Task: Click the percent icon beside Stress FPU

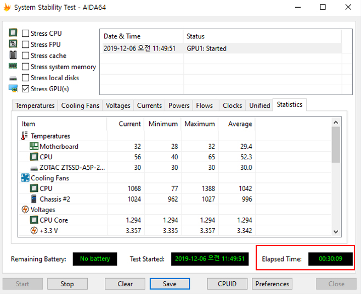Action: tap(13, 43)
